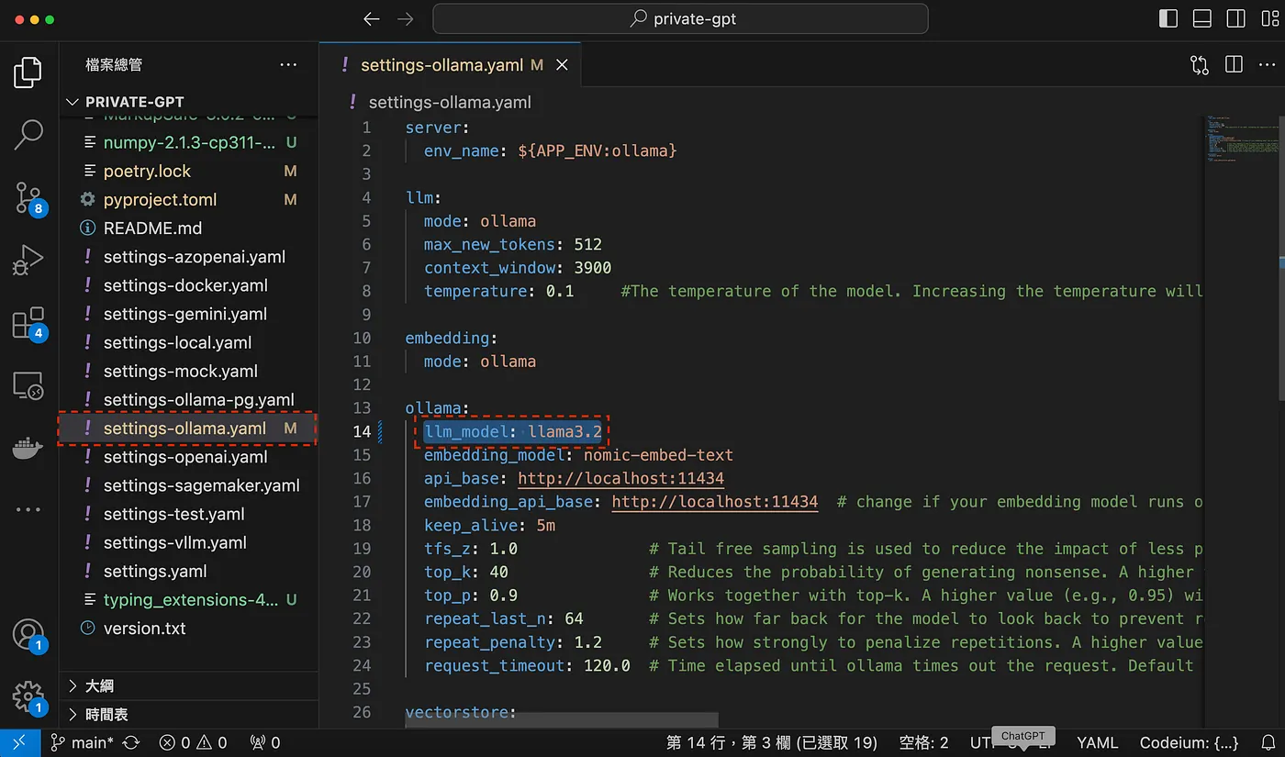Close the settings-ollama.yaml tab
Image resolution: width=1285 pixels, height=757 pixels.
562,65
